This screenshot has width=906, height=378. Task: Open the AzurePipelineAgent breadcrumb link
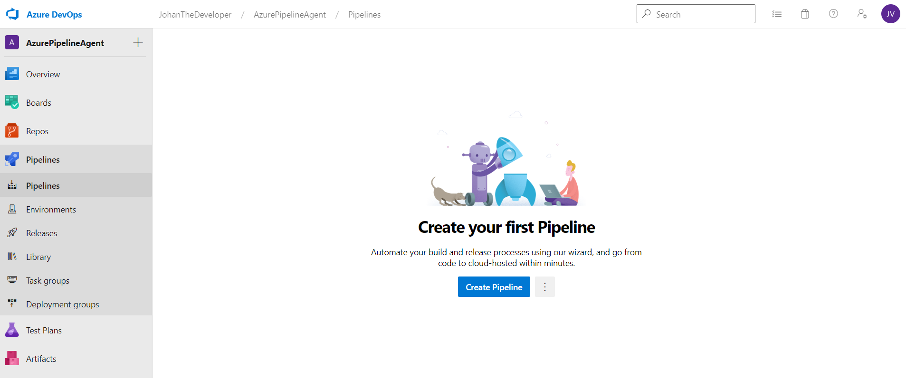point(290,15)
